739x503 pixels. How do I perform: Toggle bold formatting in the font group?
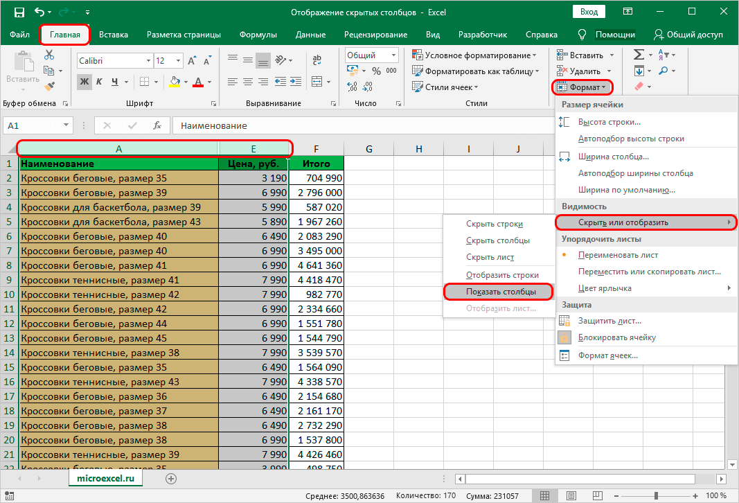pyautogui.click(x=84, y=82)
